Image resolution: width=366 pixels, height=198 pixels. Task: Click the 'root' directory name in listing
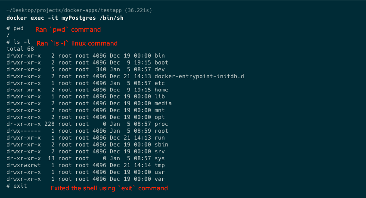(x=161, y=131)
